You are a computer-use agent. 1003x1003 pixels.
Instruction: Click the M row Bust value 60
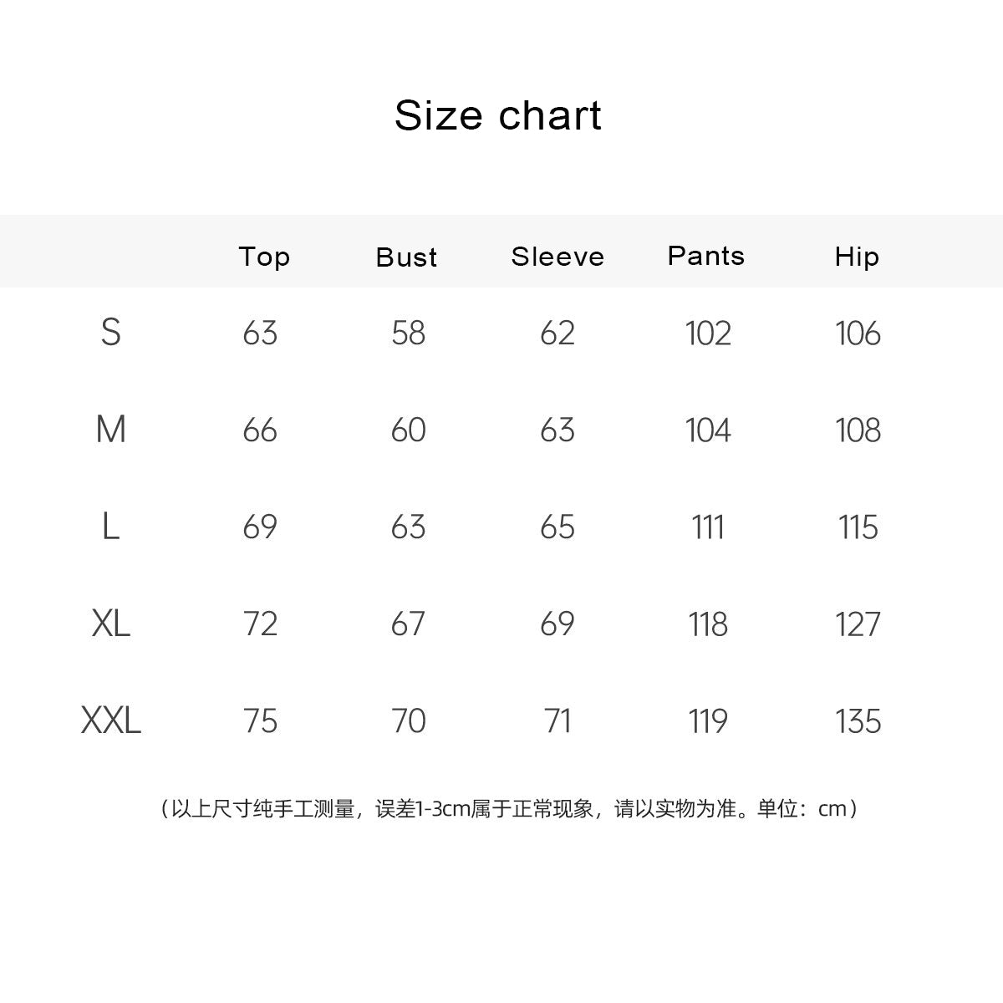409,430
